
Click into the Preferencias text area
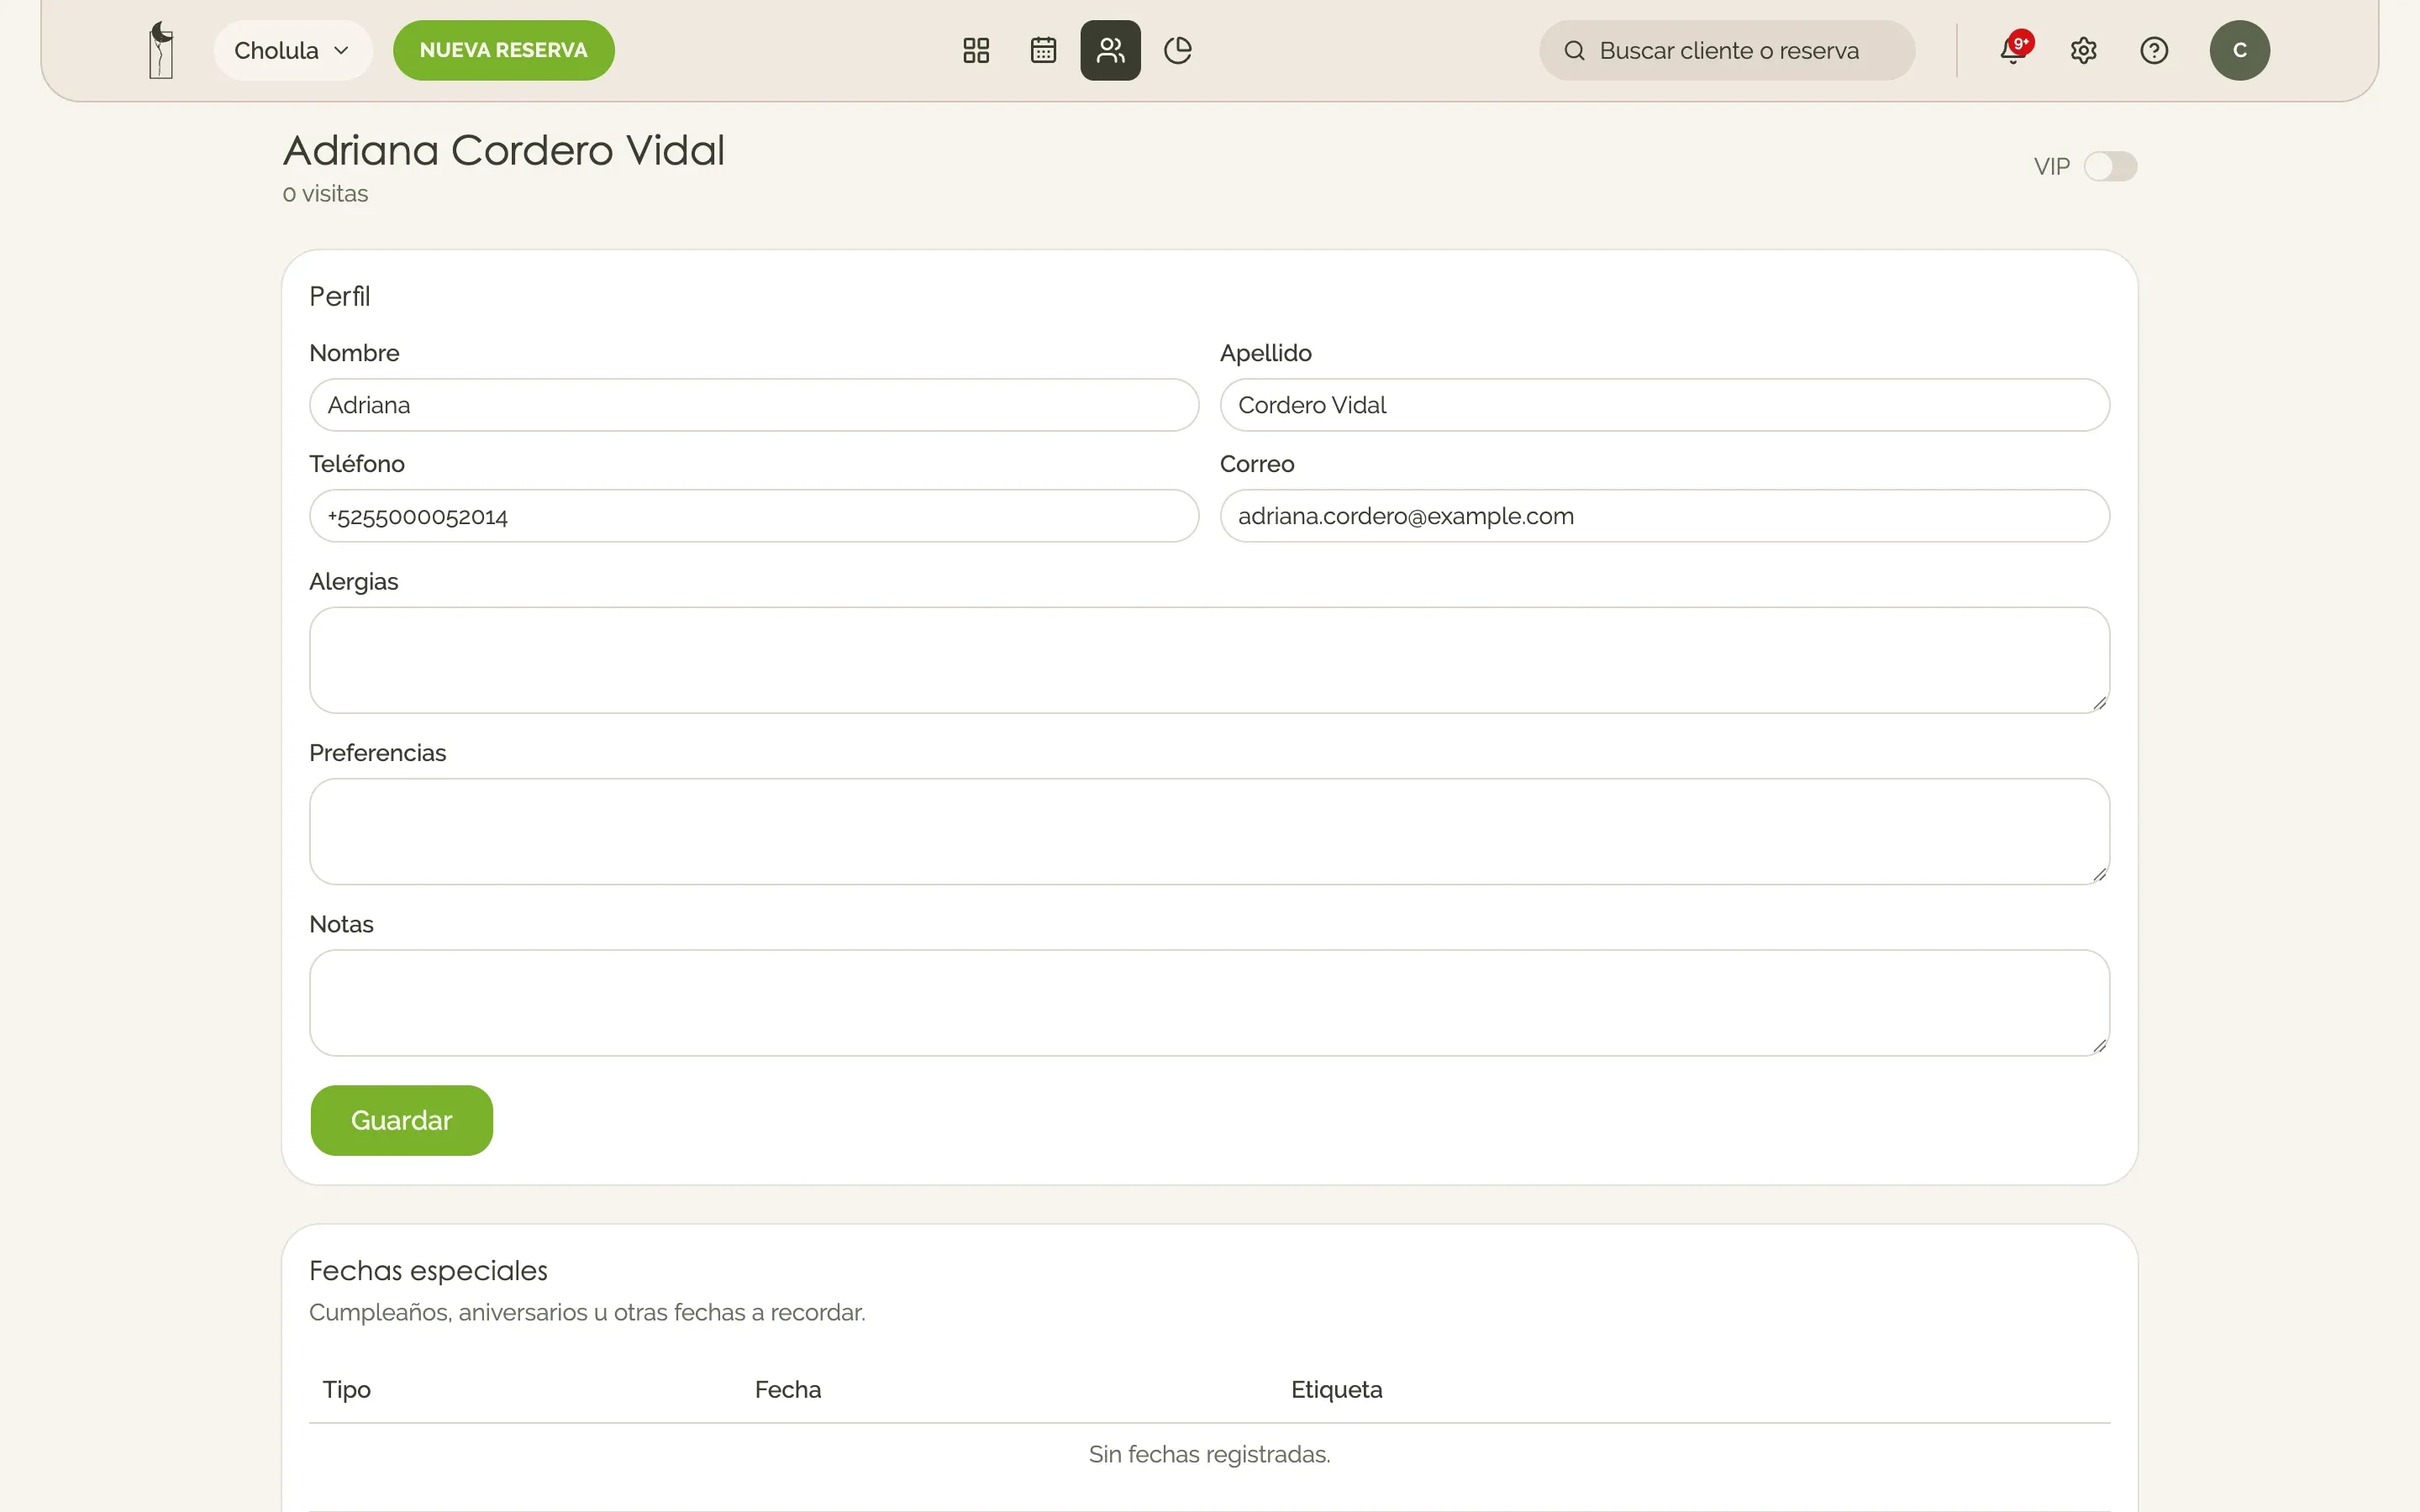point(1210,832)
